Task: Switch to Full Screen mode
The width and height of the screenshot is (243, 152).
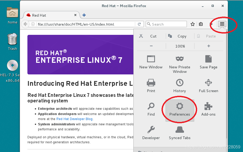Action: click(x=208, y=85)
